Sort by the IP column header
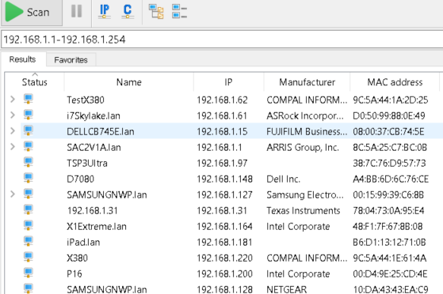This screenshot has height=294, width=443. pos(228,82)
